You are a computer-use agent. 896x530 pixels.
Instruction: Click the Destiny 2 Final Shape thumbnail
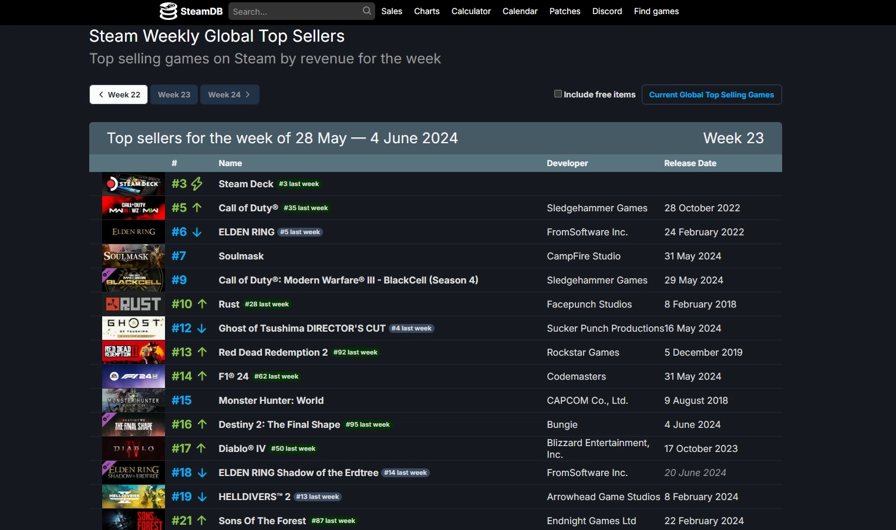pyautogui.click(x=133, y=424)
